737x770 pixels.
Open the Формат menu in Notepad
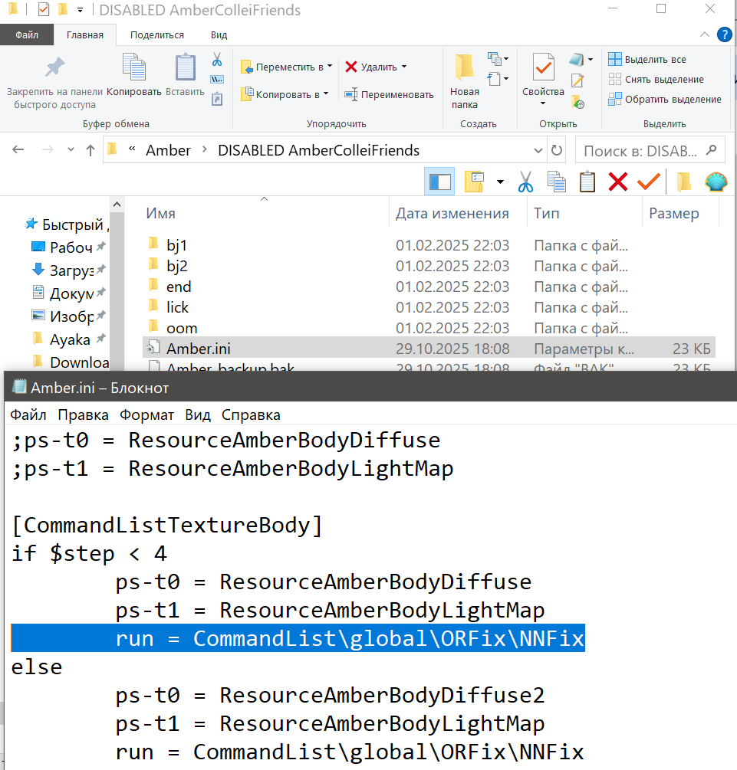[x=146, y=415]
